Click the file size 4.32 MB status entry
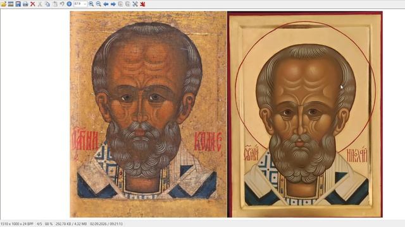 pos(71,224)
